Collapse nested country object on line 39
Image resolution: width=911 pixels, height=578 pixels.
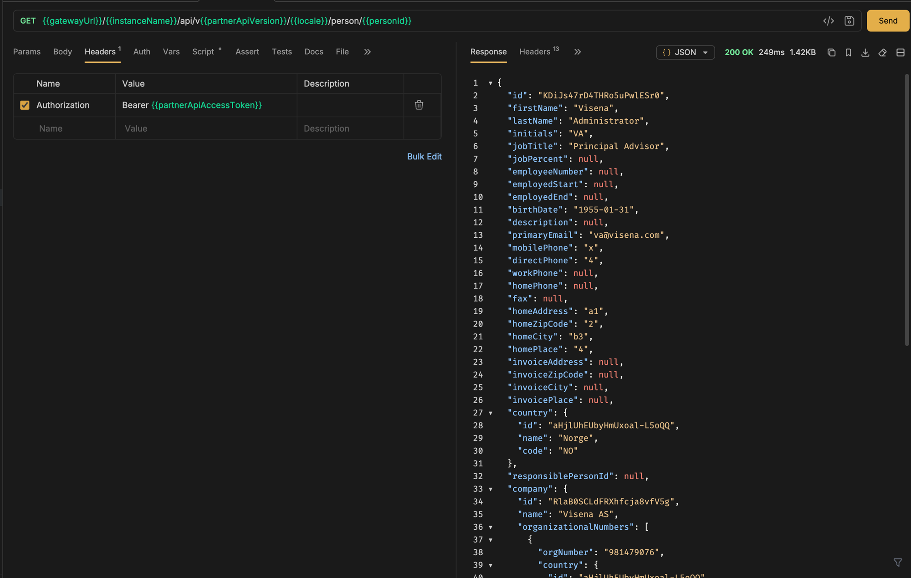[x=491, y=565]
